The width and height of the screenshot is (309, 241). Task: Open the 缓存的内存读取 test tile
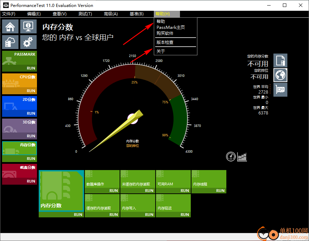[x=102, y=203]
